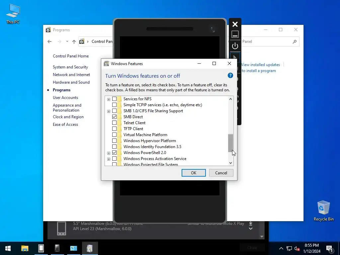The height and width of the screenshot is (255, 340).
Task: Select the This PC desktop icon
Action: 13,14
